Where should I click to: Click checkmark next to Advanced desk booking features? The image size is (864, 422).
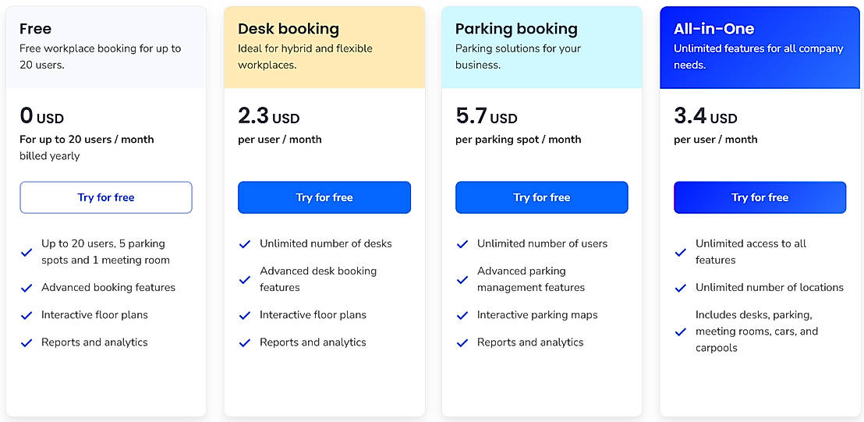tap(245, 279)
